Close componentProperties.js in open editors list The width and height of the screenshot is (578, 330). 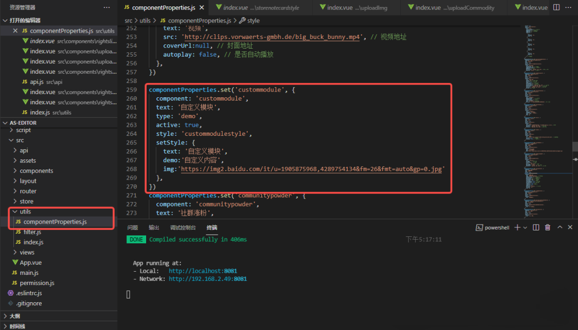pos(16,31)
